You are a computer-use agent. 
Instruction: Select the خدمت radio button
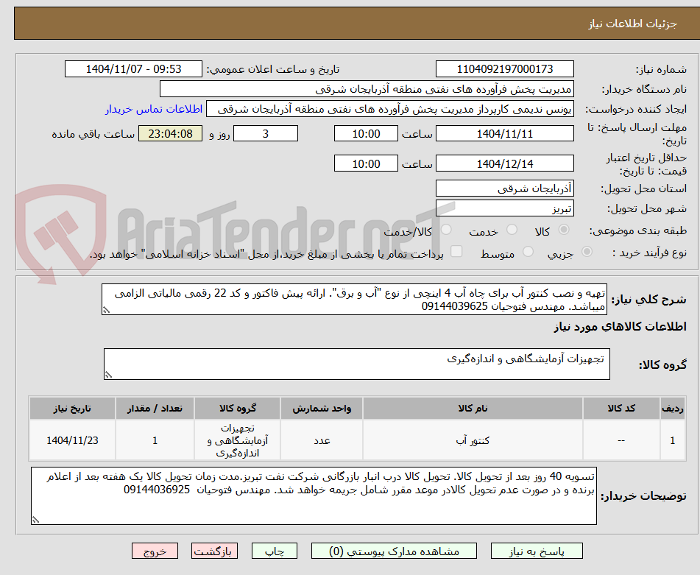coord(512,230)
